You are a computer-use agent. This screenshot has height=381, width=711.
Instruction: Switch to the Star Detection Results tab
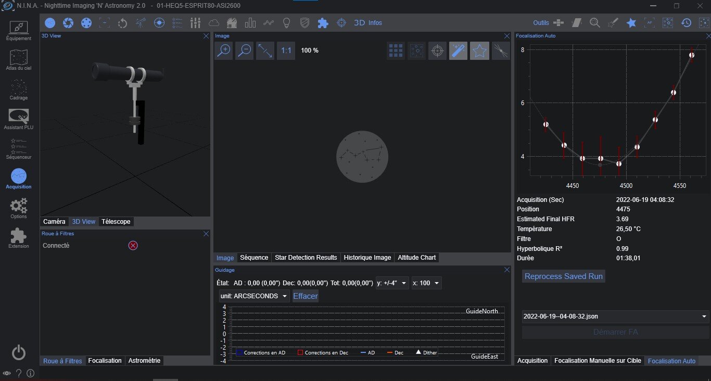[x=306, y=258]
